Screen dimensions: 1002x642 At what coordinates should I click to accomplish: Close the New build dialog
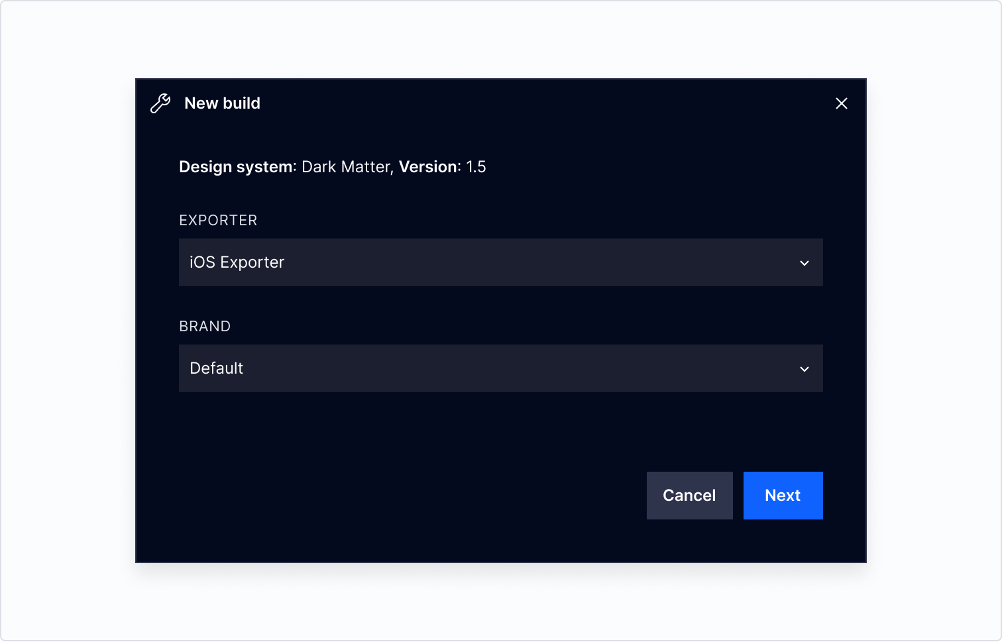pyautogui.click(x=841, y=103)
